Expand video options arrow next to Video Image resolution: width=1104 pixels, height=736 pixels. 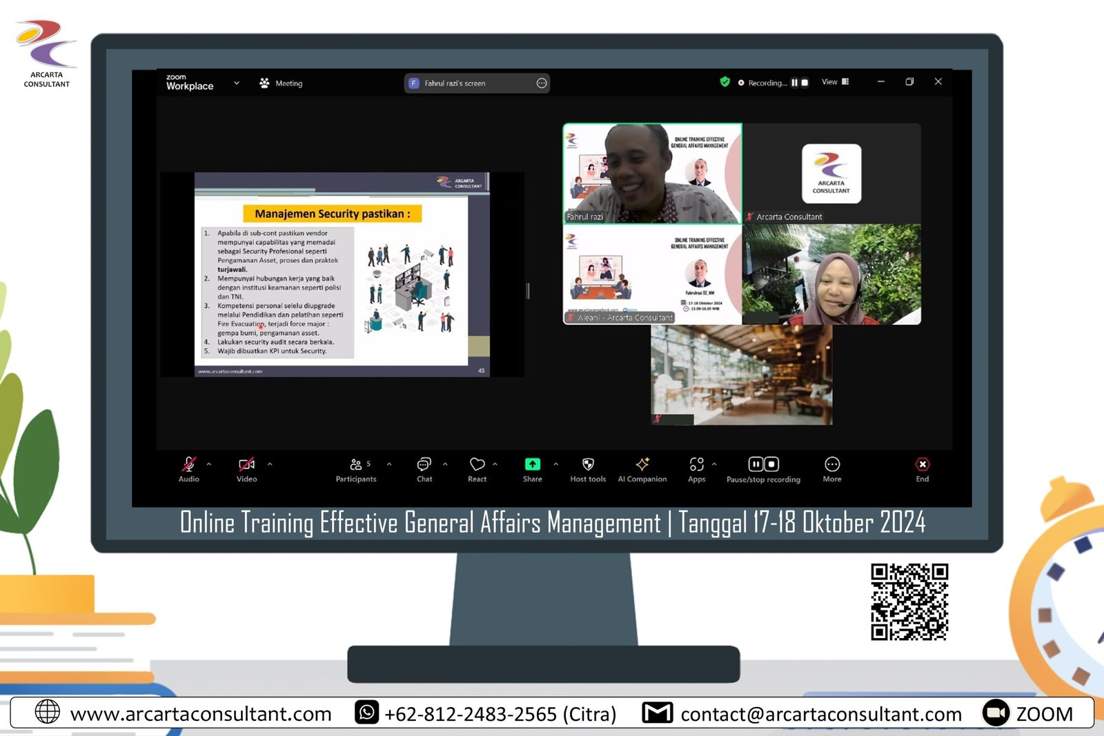point(270,464)
